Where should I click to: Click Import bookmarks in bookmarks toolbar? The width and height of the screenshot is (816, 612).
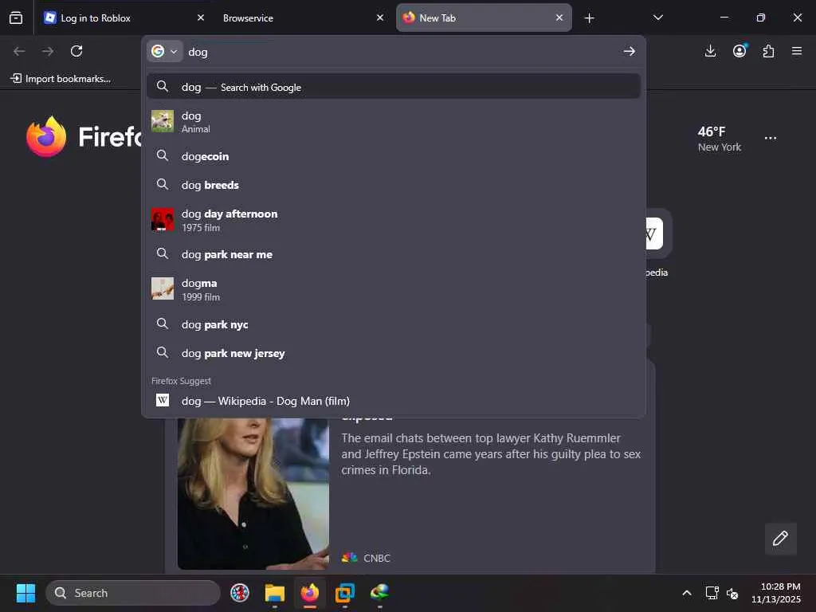[61, 79]
